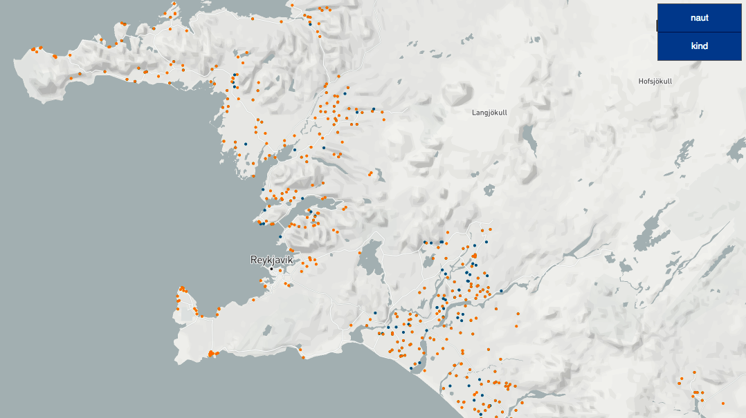Select the topmost orange marker in bottom-right cluster
The height and width of the screenshot is (418, 746).
tap(694, 372)
